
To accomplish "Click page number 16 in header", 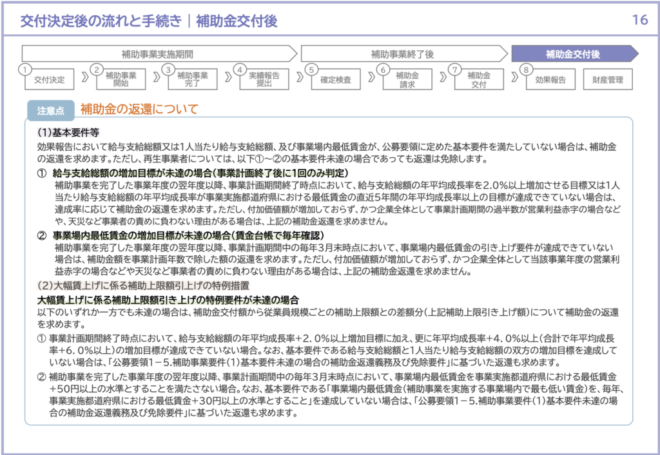I will click(639, 21).
